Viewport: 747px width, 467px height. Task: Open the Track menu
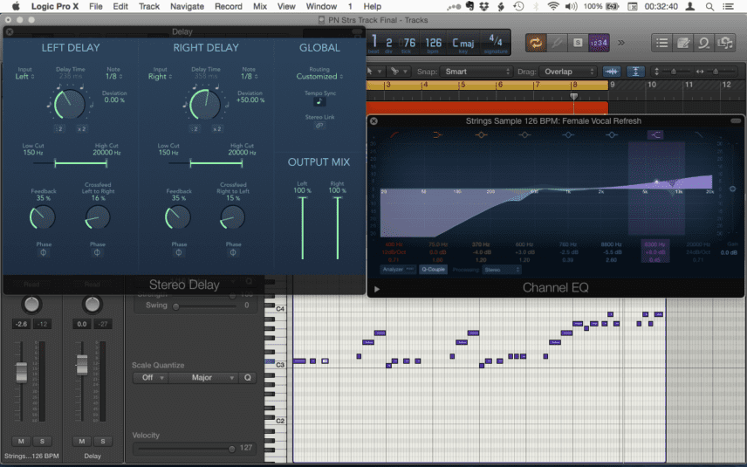coord(149,6)
